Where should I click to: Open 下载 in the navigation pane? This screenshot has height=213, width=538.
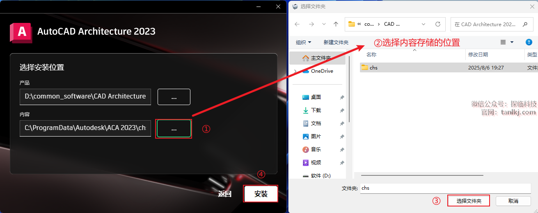click(x=316, y=110)
